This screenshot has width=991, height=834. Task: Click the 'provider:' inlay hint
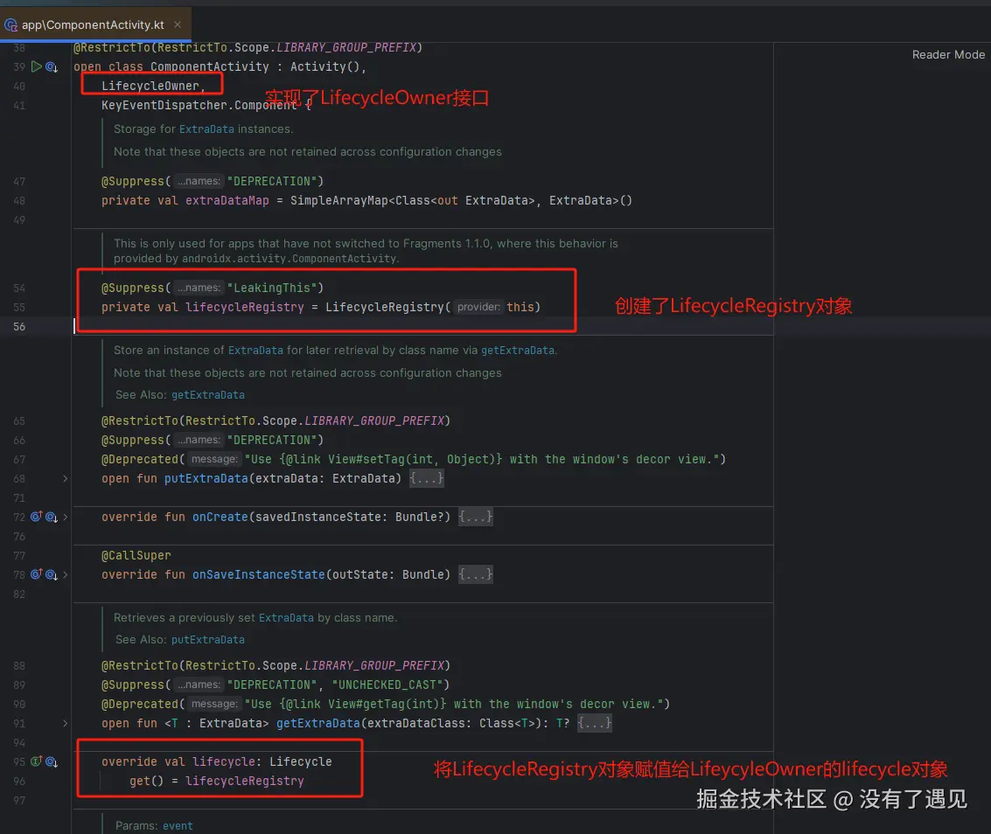point(478,307)
